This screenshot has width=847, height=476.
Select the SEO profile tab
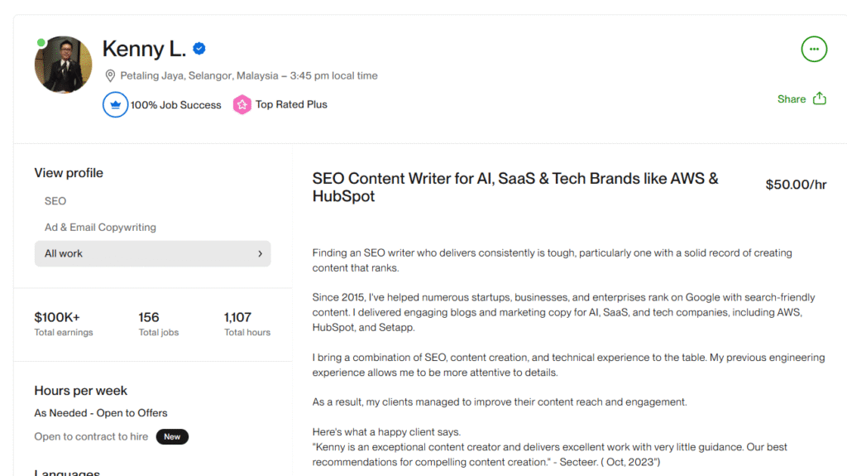(55, 201)
